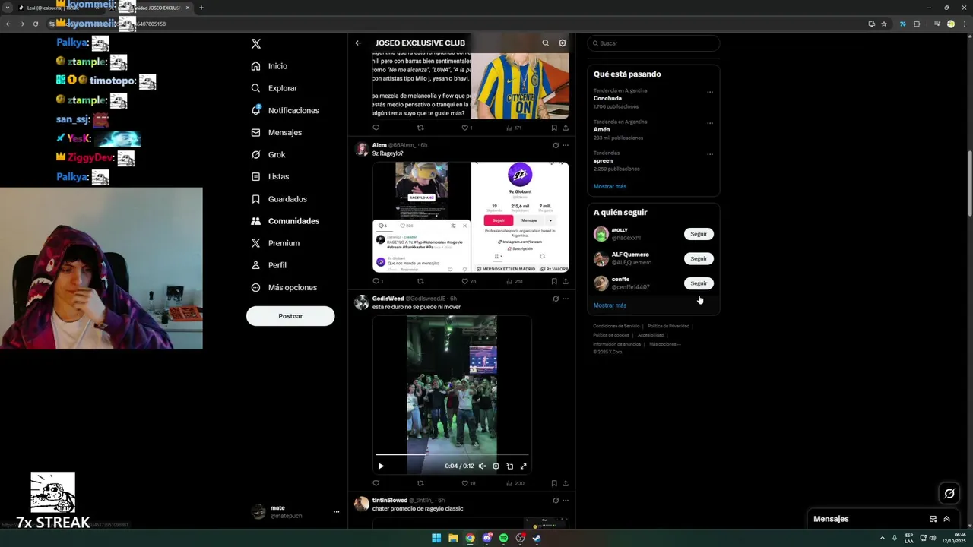Reply to GodIsWeed's video post
This screenshot has height=547, width=973.
pos(376,483)
